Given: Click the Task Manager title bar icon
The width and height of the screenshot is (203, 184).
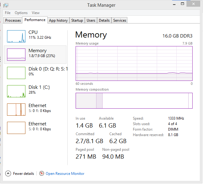Looking at the screenshot, I should [6, 5].
